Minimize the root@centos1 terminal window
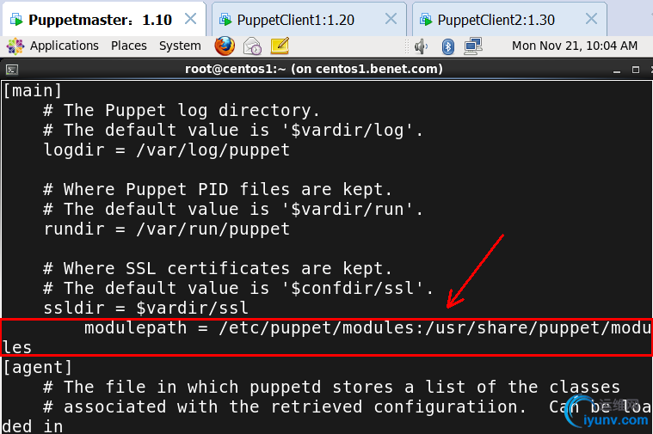This screenshot has height=434, width=653. [x=617, y=70]
